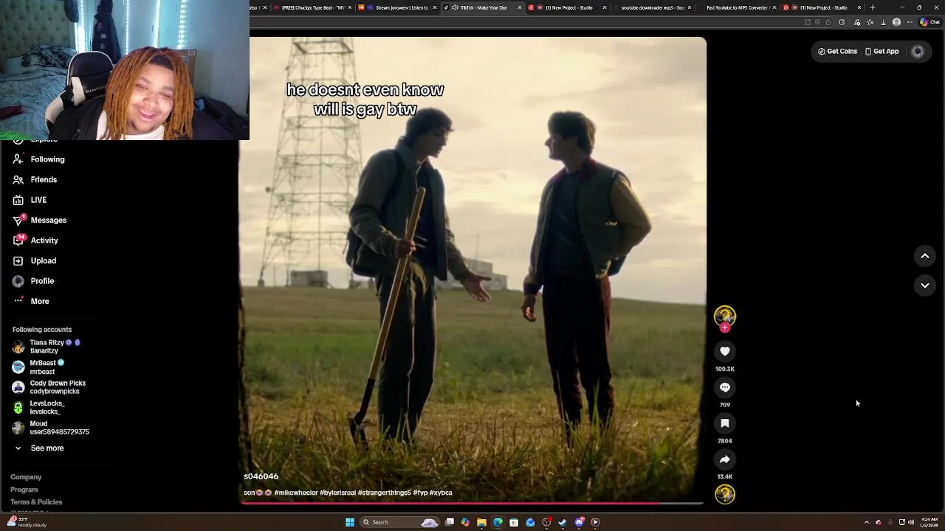Image resolution: width=945 pixels, height=531 pixels.
Task: Open Cody Brown Picks account
Action: click(x=49, y=387)
